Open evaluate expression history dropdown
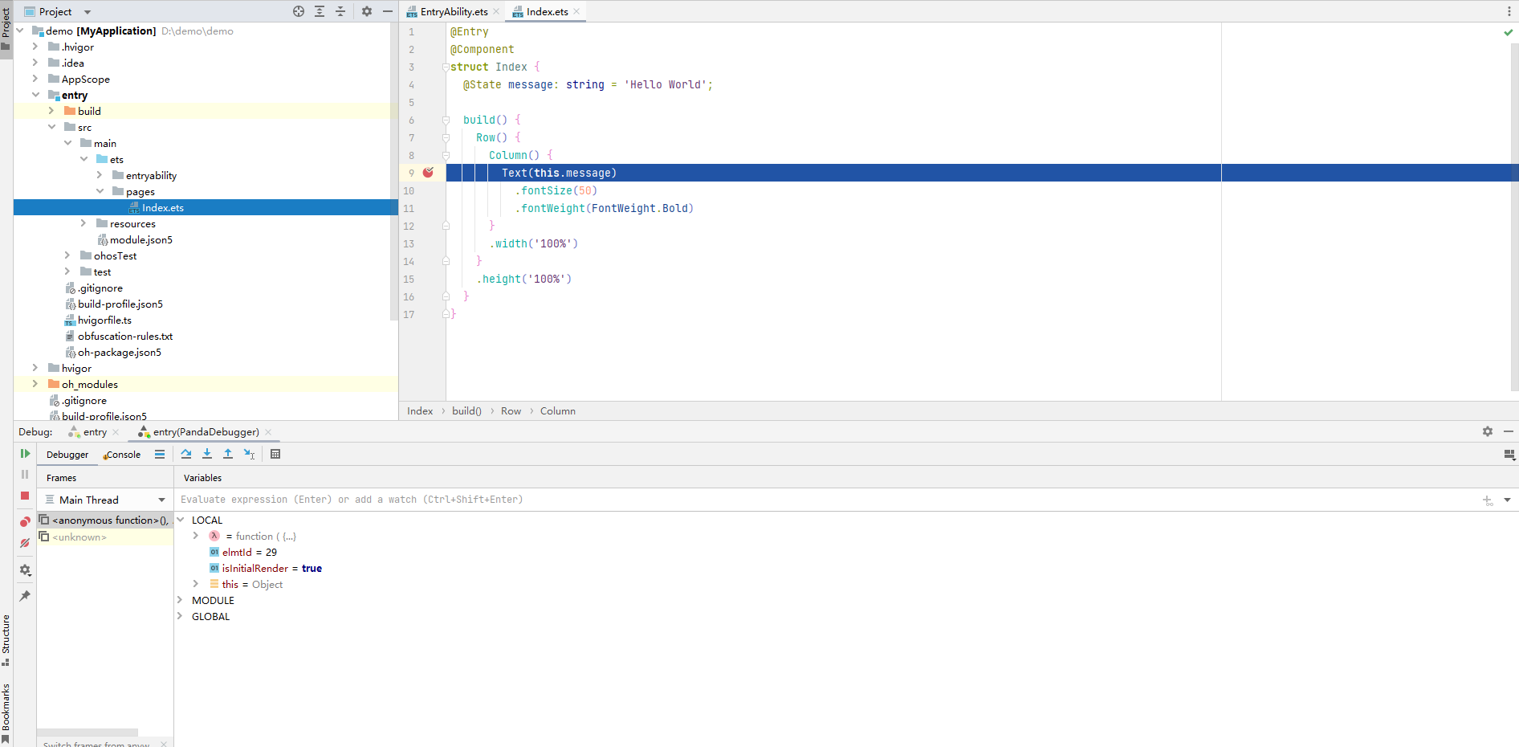 (1507, 500)
